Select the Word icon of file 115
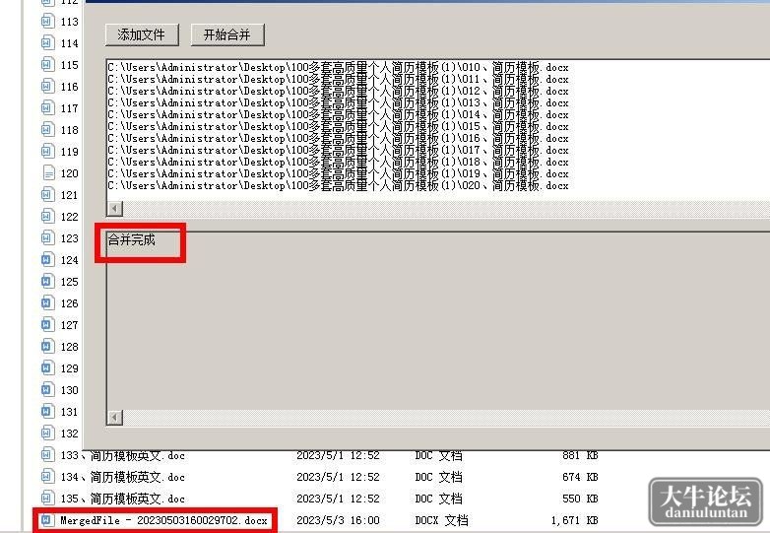Viewport: 770px width, 533px height. 47,65
